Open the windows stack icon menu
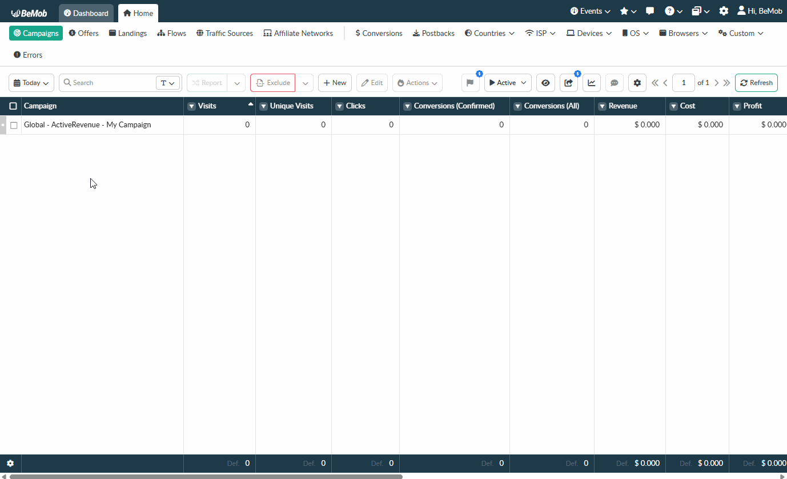This screenshot has width=787, height=479. tap(701, 11)
